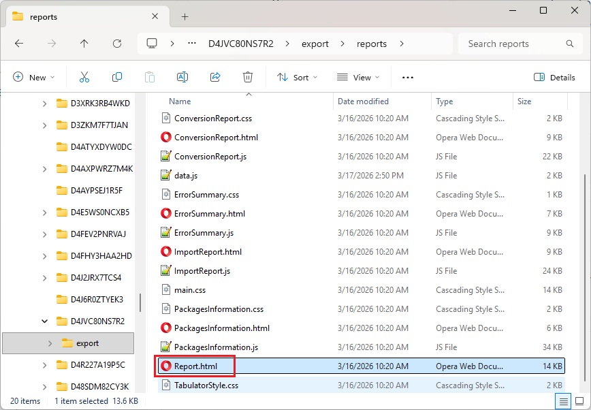Open the See more ellipsis menu
This screenshot has height=410, width=591.
(408, 78)
